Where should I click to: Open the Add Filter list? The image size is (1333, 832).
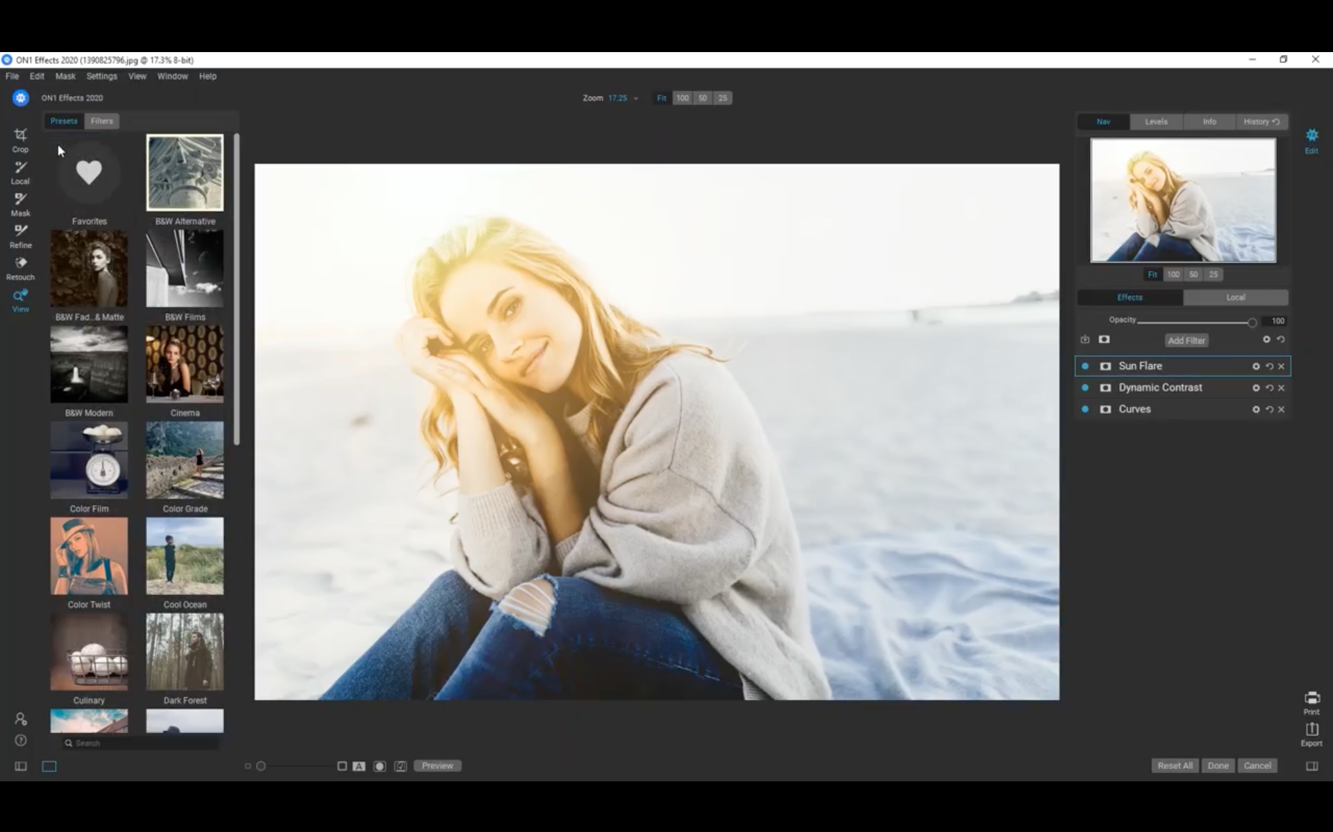click(1186, 340)
